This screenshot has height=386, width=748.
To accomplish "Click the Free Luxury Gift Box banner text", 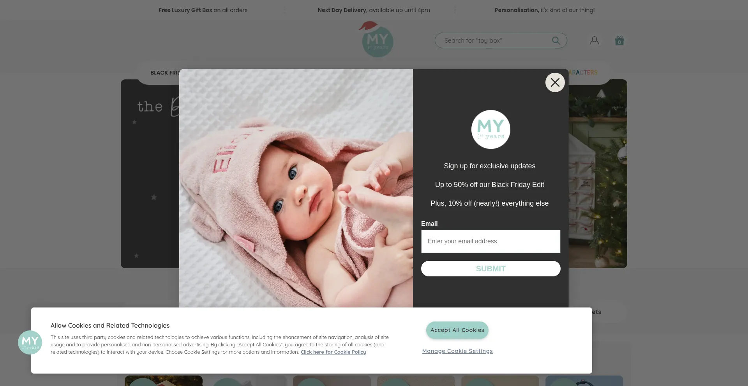I will (x=203, y=10).
